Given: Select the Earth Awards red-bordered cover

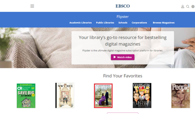Looking at the screenshot, I should [x=103, y=96].
